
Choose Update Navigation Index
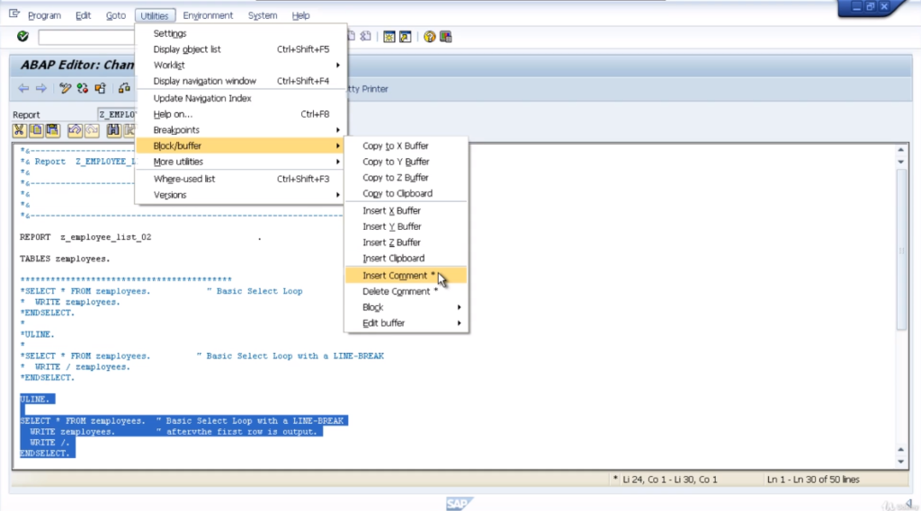[x=241, y=98]
